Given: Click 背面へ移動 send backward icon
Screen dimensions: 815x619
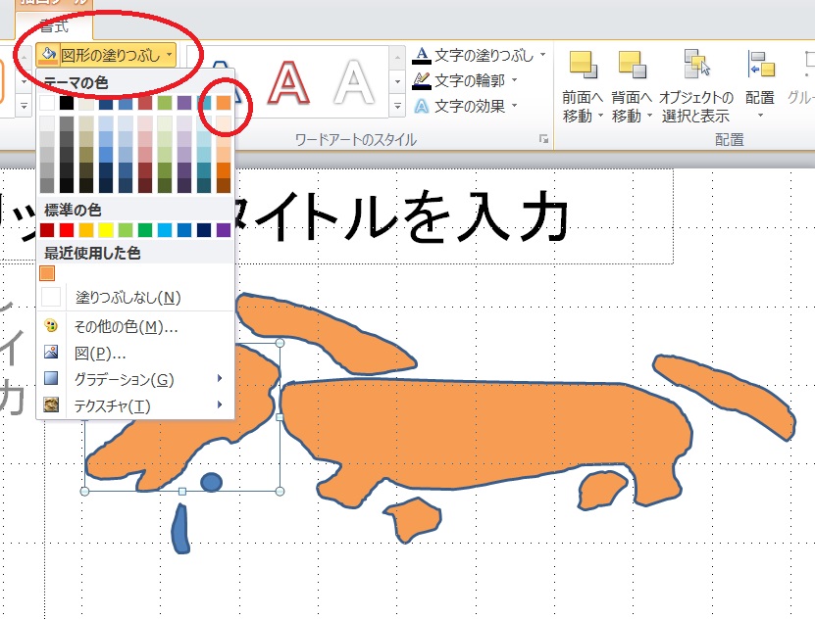Looking at the screenshot, I should [x=632, y=65].
